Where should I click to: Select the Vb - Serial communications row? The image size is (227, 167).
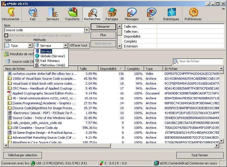(112, 98)
